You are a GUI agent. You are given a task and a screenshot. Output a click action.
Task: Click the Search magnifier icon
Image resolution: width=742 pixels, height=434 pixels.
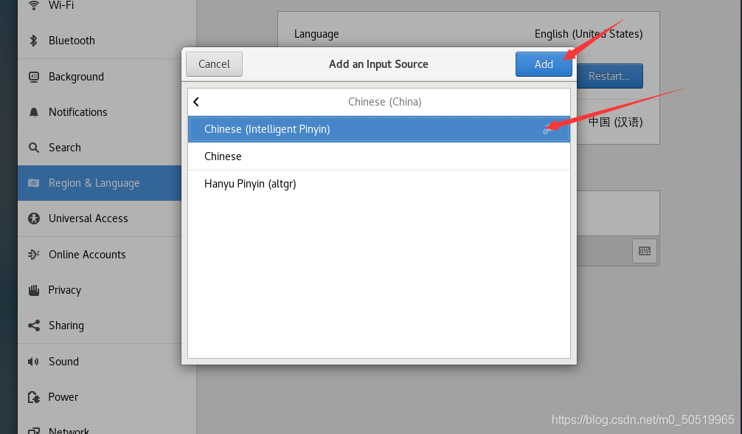pos(34,148)
